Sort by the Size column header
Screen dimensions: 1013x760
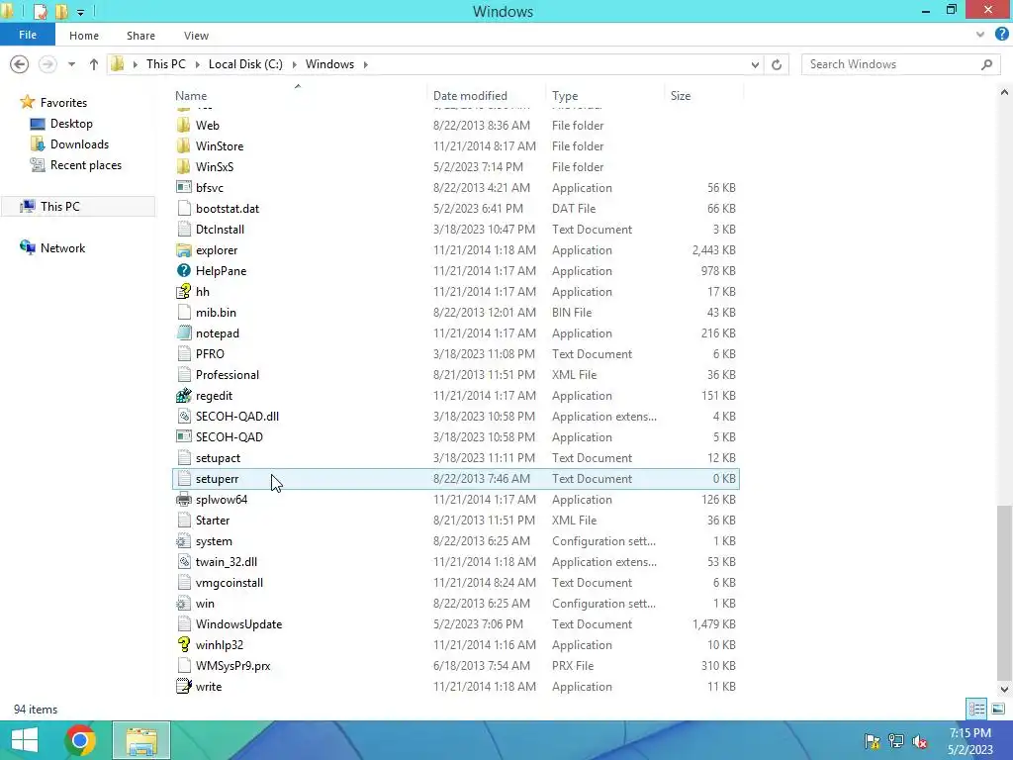[x=681, y=96]
